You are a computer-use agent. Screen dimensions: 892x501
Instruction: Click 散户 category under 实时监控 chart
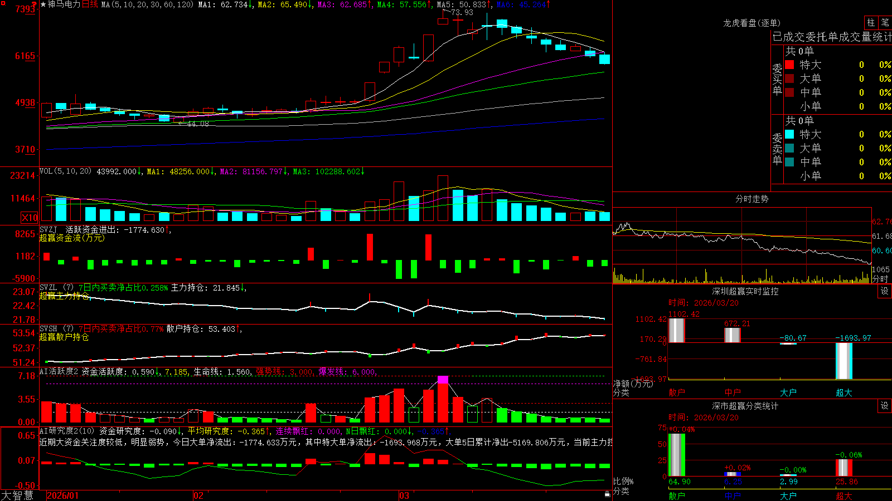(x=677, y=392)
